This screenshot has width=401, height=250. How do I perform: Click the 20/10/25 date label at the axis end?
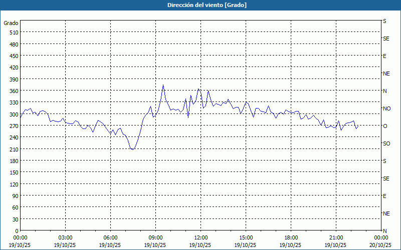381,245
